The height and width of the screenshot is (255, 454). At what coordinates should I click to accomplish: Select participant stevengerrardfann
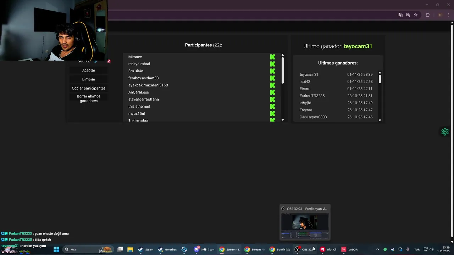click(143, 99)
